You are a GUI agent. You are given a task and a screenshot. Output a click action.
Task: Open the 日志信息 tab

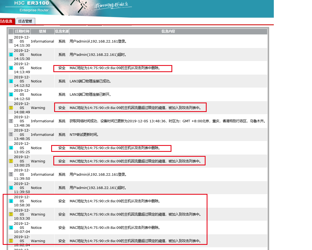pyautogui.click(x=7, y=21)
